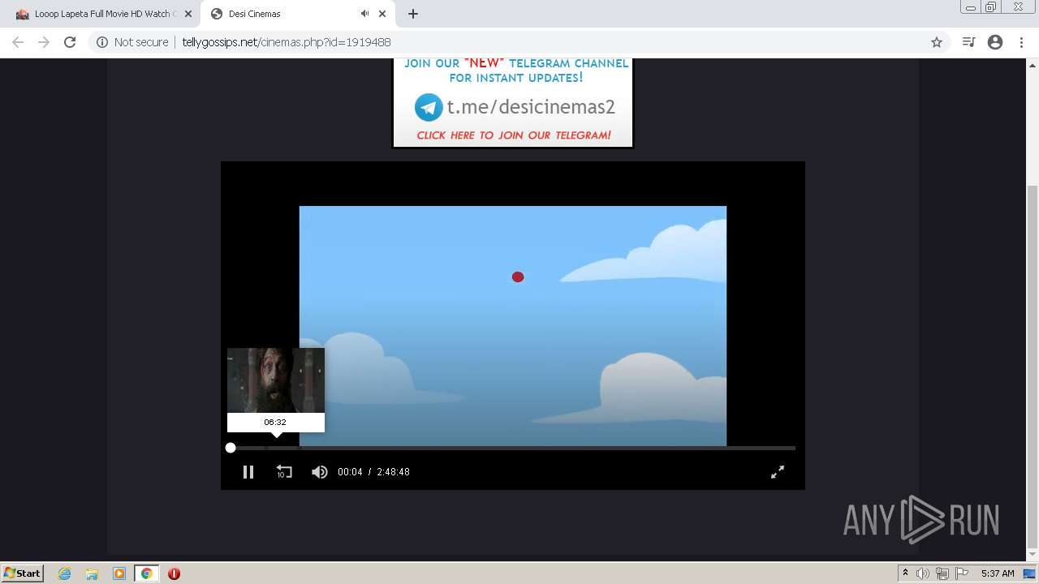This screenshot has height=584, width=1039.
Task: Open the media control button
Action: (x=968, y=42)
